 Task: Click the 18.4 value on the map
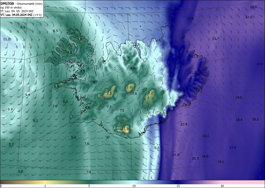tap(239, 120)
